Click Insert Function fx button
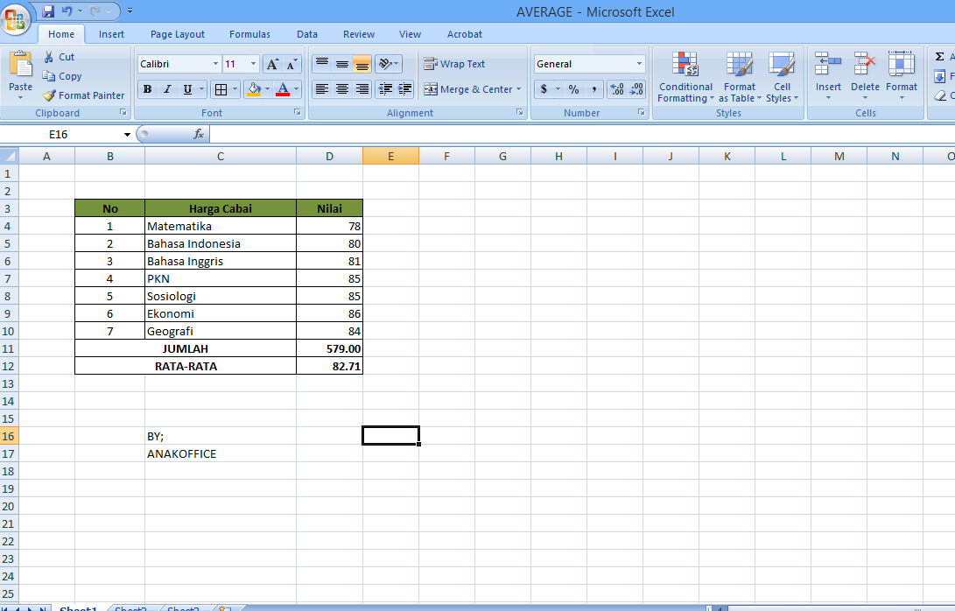The width and height of the screenshot is (955, 611). pyautogui.click(x=199, y=134)
